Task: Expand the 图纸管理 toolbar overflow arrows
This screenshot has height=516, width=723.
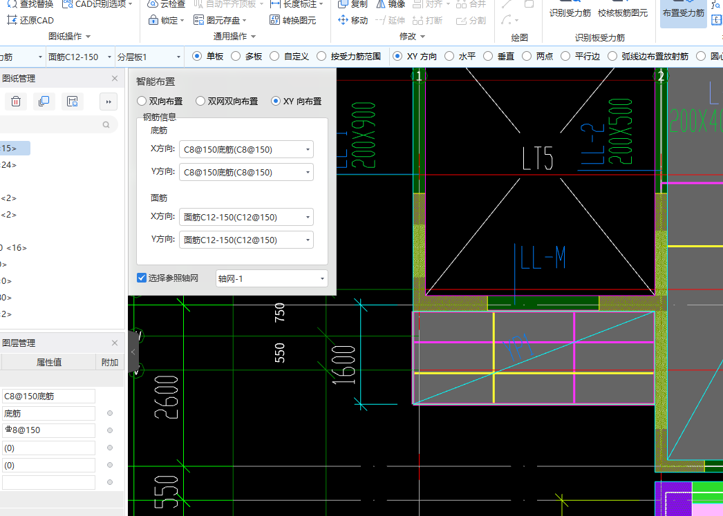Action: (109, 102)
